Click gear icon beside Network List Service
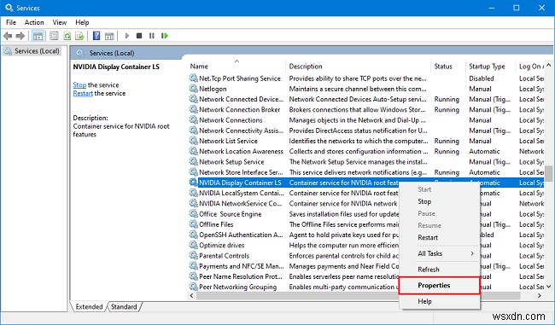This screenshot has width=555, height=325. (x=193, y=141)
